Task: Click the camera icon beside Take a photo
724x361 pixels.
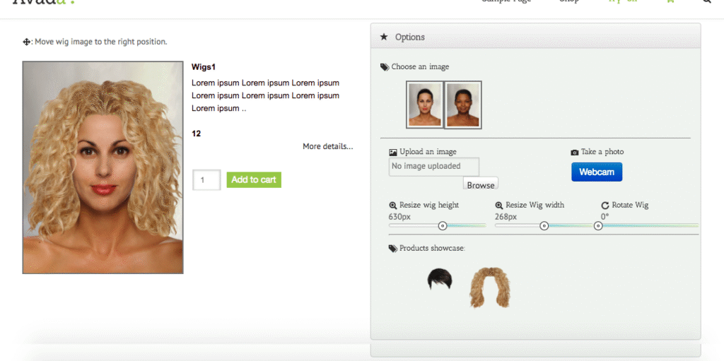Action: [x=575, y=152]
